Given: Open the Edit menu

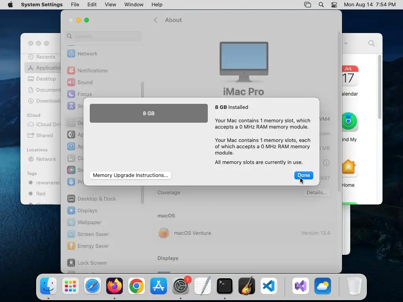Looking at the screenshot, I should click(x=92, y=5).
